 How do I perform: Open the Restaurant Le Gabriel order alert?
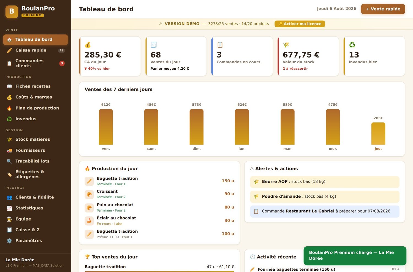pos(325,211)
